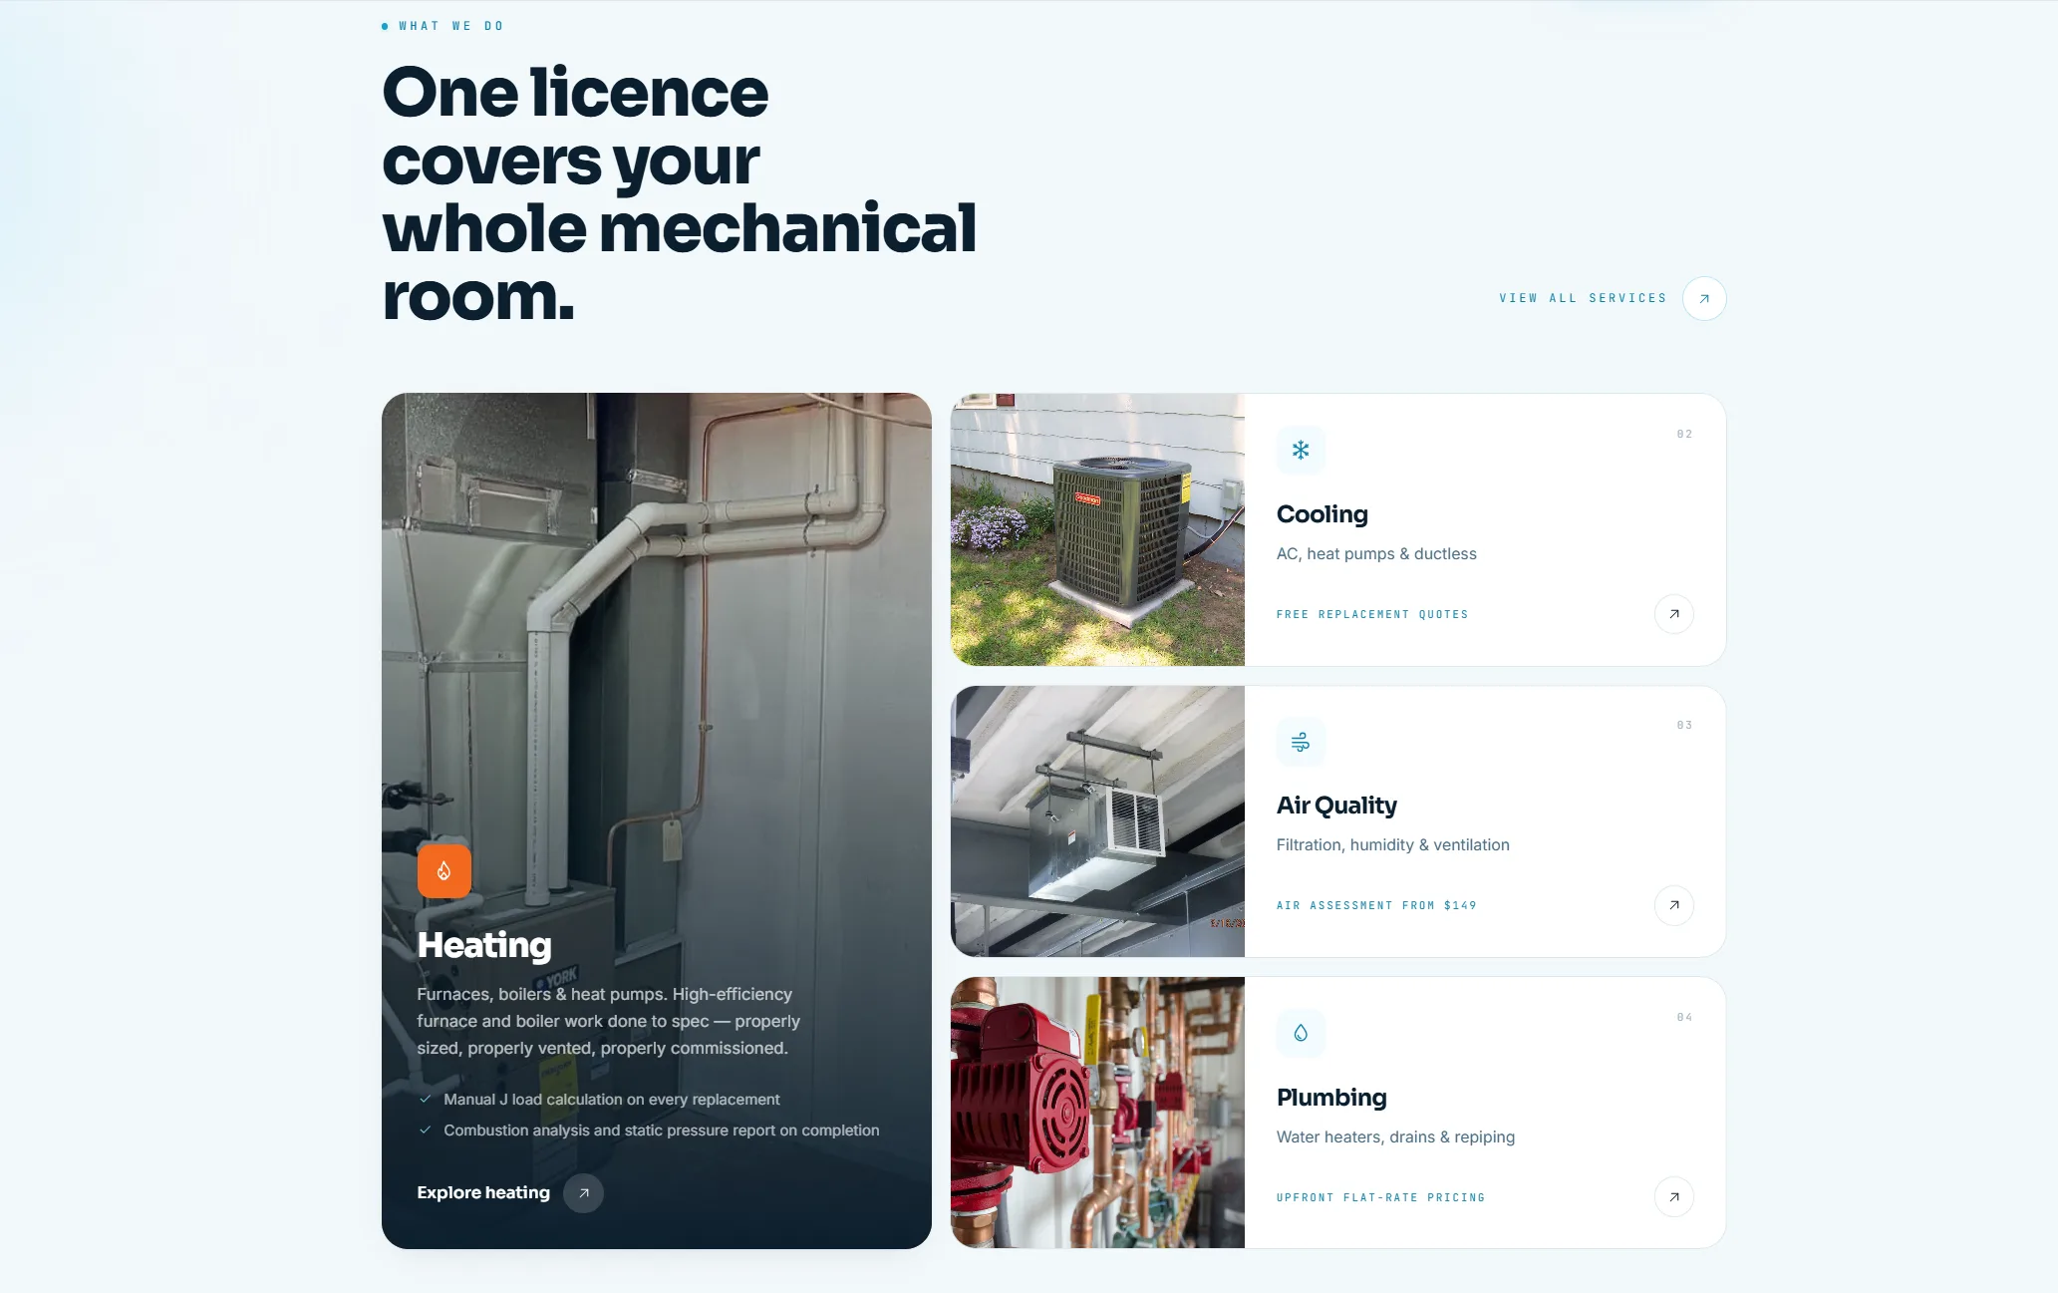Click the Cooling heading
Image resolution: width=2058 pixels, height=1293 pixels.
(x=1323, y=514)
